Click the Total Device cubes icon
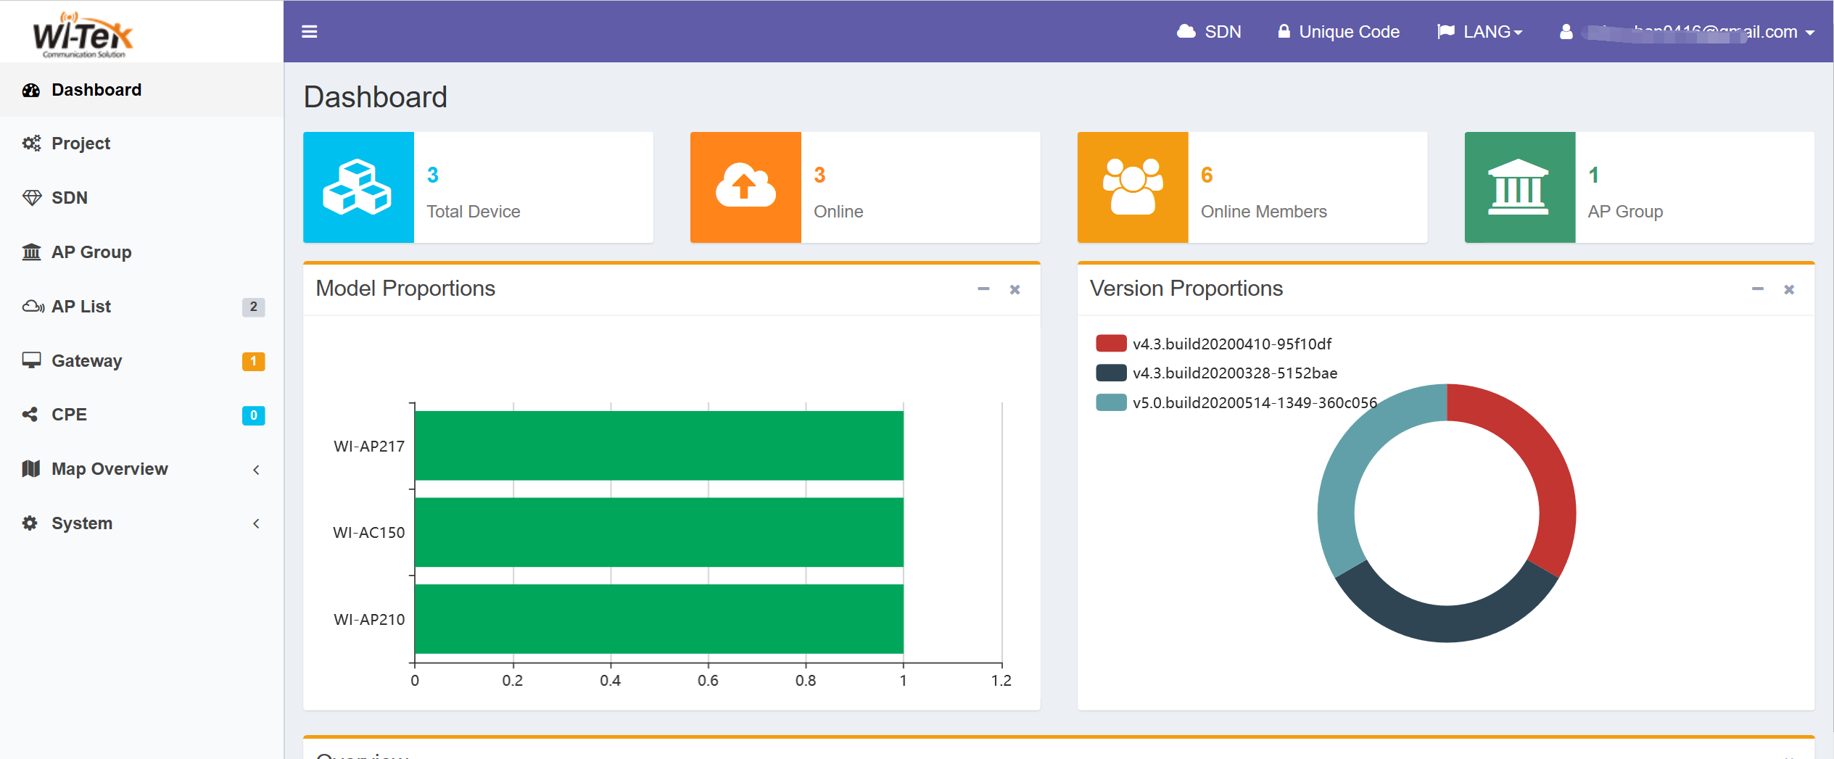The image size is (1834, 759). [358, 187]
